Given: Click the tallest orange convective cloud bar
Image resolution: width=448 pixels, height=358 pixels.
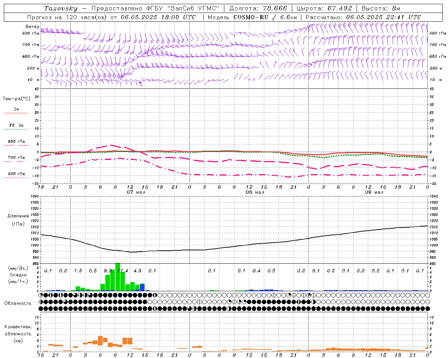Looking at the screenshot, I should (x=100, y=341).
